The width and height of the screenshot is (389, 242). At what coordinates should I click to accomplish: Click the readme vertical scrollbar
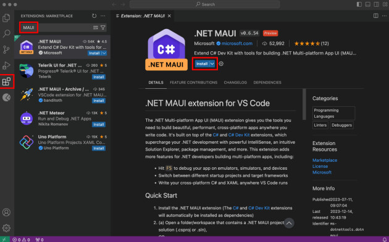pos(304,104)
